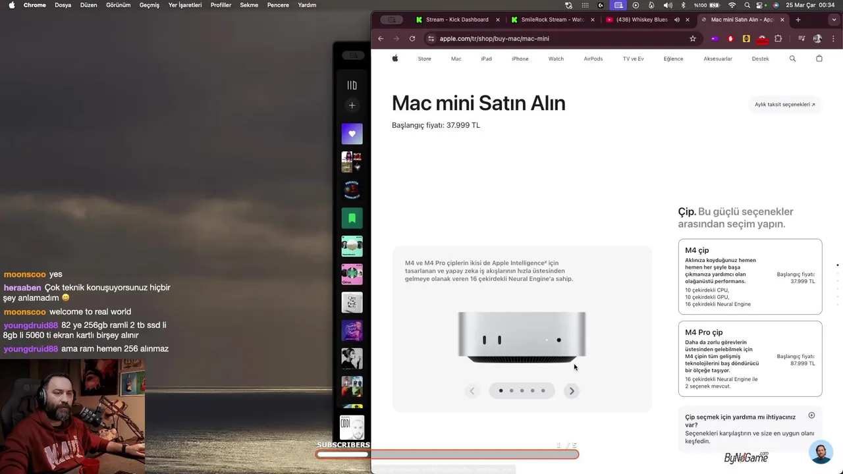Click the Apple logo on website nav
Screen dimensions: 843x474
coord(395,59)
